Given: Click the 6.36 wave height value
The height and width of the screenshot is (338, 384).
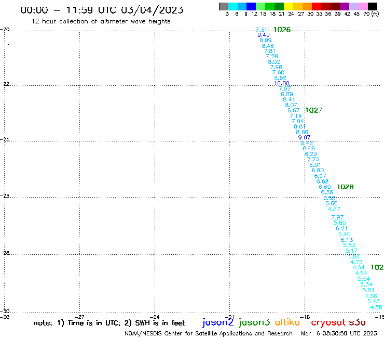Looking at the screenshot, I should pos(327,192).
